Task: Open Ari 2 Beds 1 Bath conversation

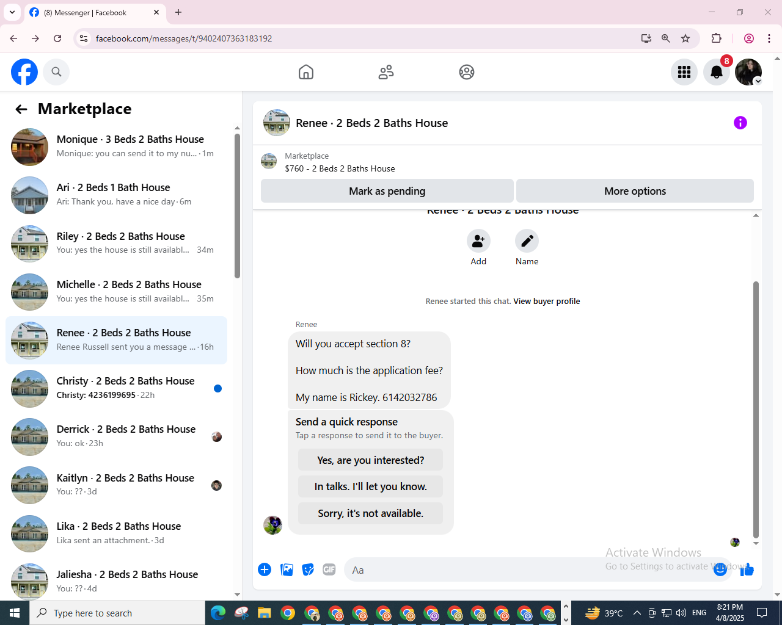Action: (116, 195)
